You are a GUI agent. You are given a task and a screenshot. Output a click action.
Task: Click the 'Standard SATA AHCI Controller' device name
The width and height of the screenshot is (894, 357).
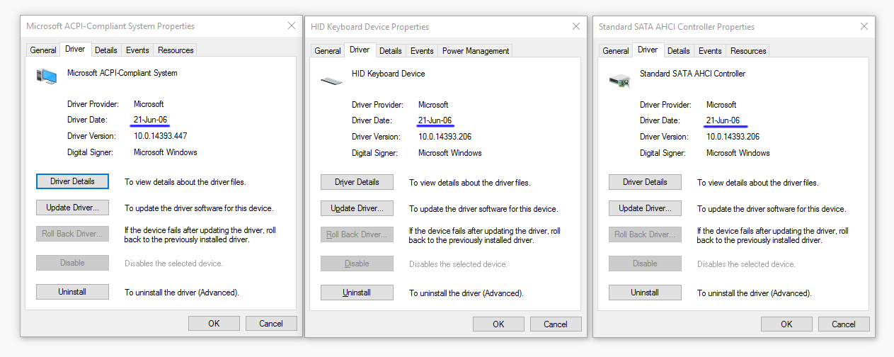(x=692, y=74)
